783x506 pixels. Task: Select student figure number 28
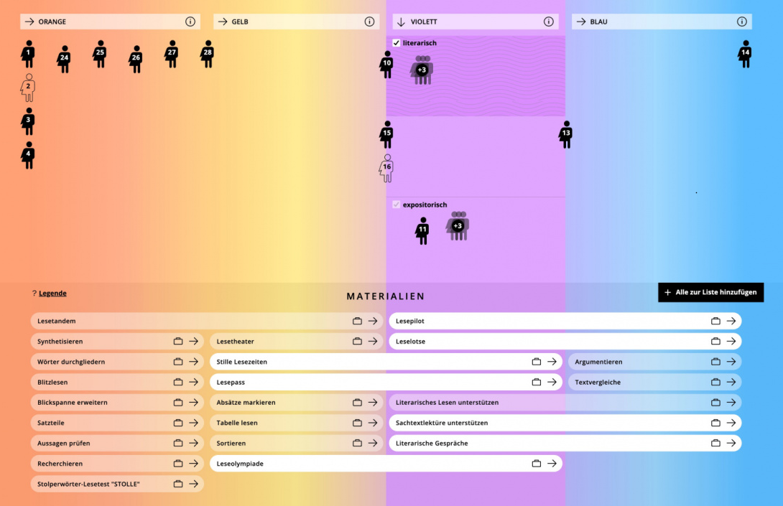point(208,54)
